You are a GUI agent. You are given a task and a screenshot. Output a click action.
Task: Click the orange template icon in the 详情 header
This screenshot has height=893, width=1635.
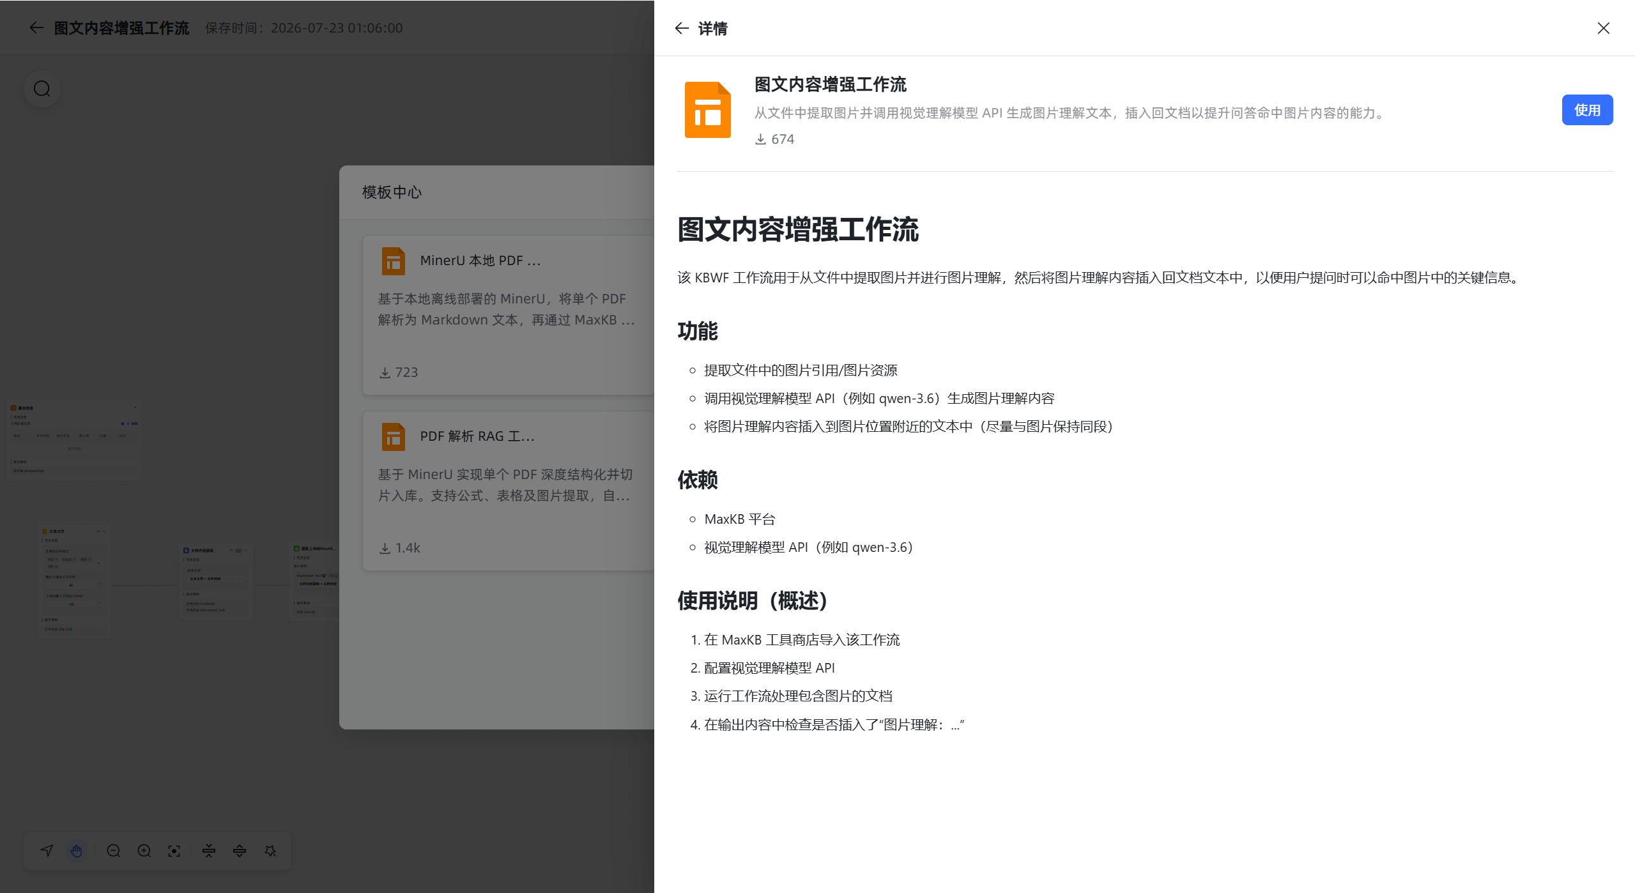[x=707, y=110]
